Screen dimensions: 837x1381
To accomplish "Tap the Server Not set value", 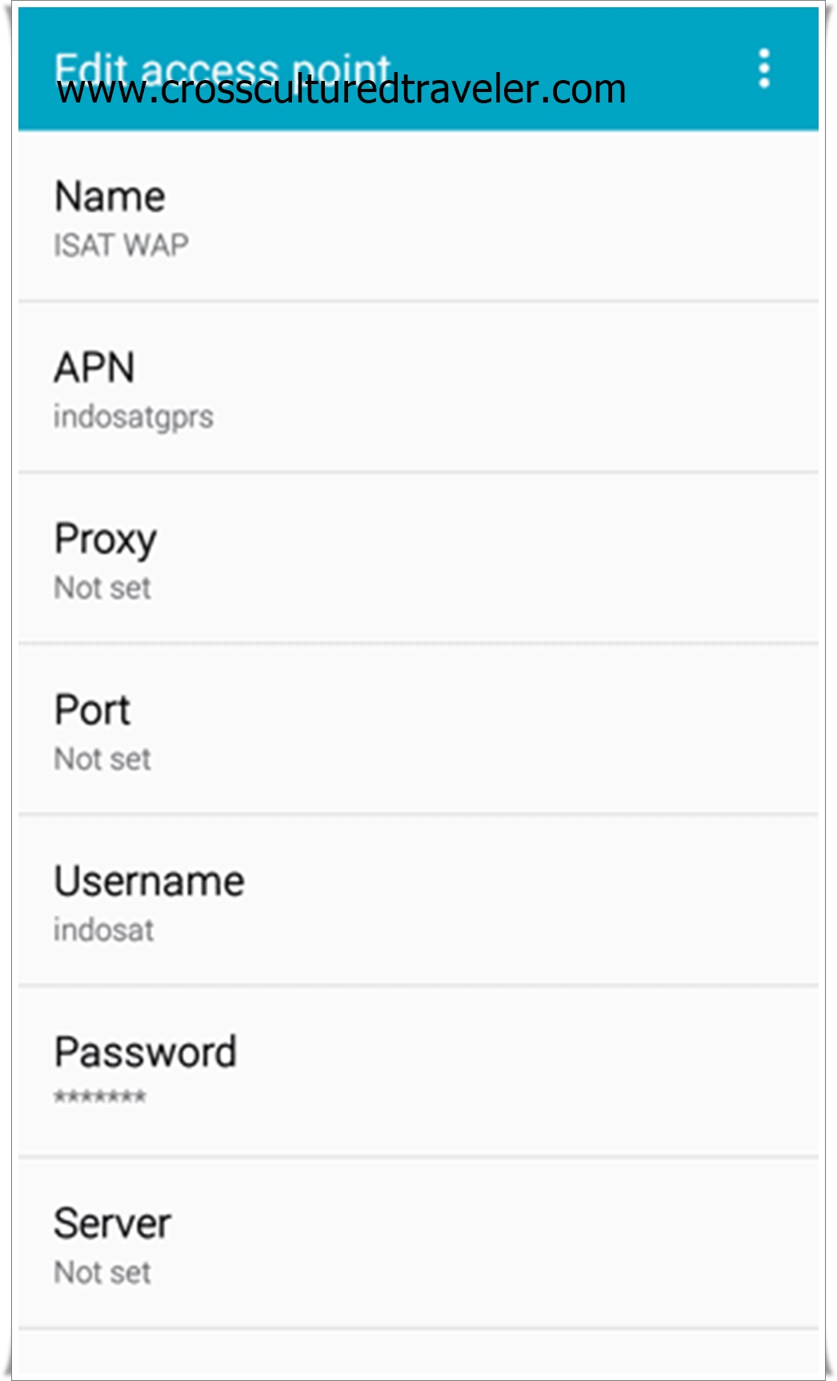I will point(102,1273).
